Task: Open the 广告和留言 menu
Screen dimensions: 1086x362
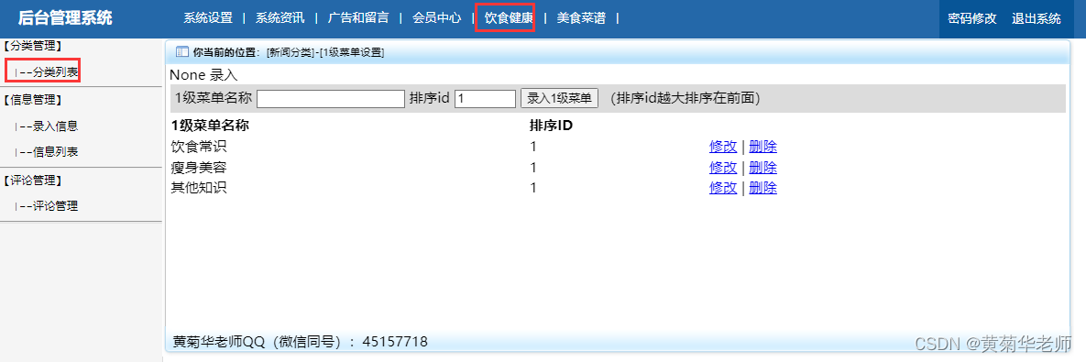Action: [358, 18]
